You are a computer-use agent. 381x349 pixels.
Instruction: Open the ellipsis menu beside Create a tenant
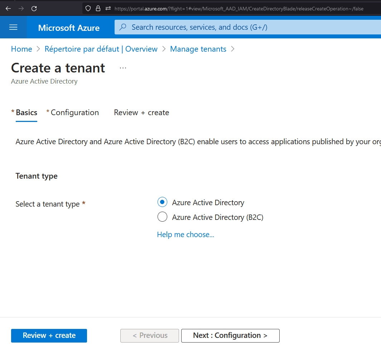(x=123, y=68)
